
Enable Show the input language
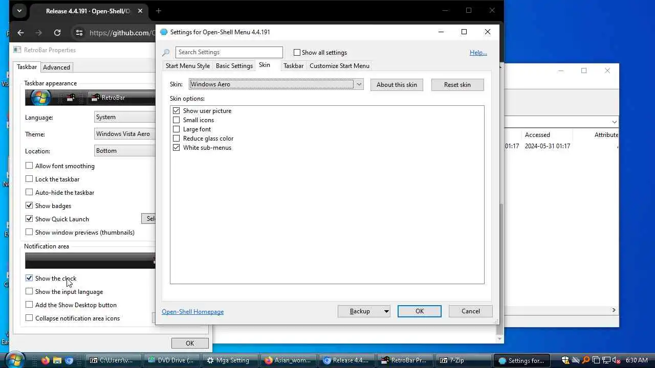click(x=29, y=291)
